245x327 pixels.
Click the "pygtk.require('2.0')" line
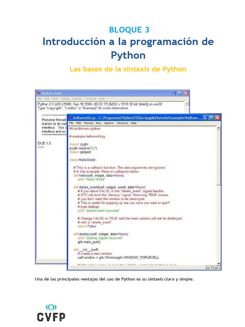click(83, 148)
